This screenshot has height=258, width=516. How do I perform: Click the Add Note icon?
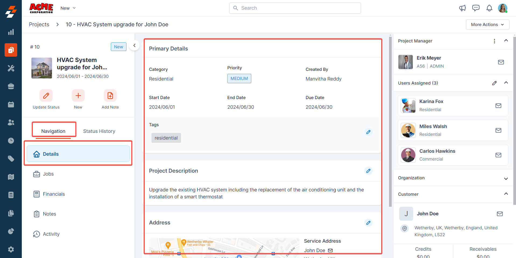[x=110, y=96]
